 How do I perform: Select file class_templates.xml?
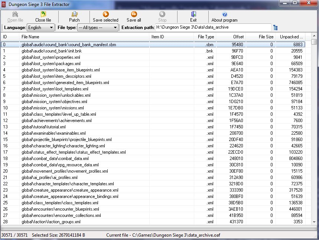tap(153, 203)
